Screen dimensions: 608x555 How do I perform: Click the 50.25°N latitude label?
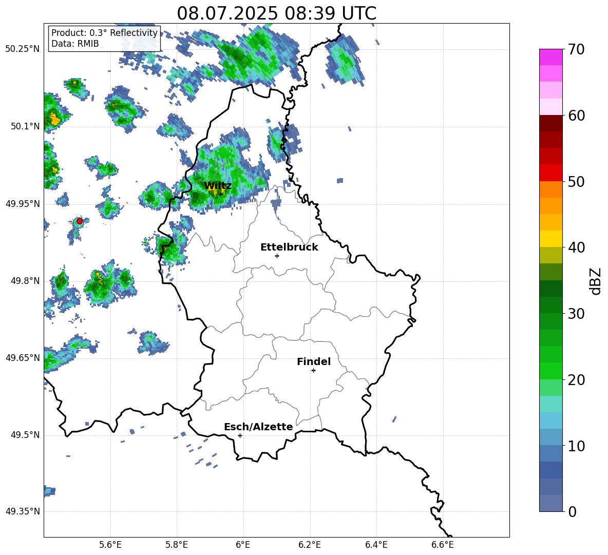coord(23,49)
